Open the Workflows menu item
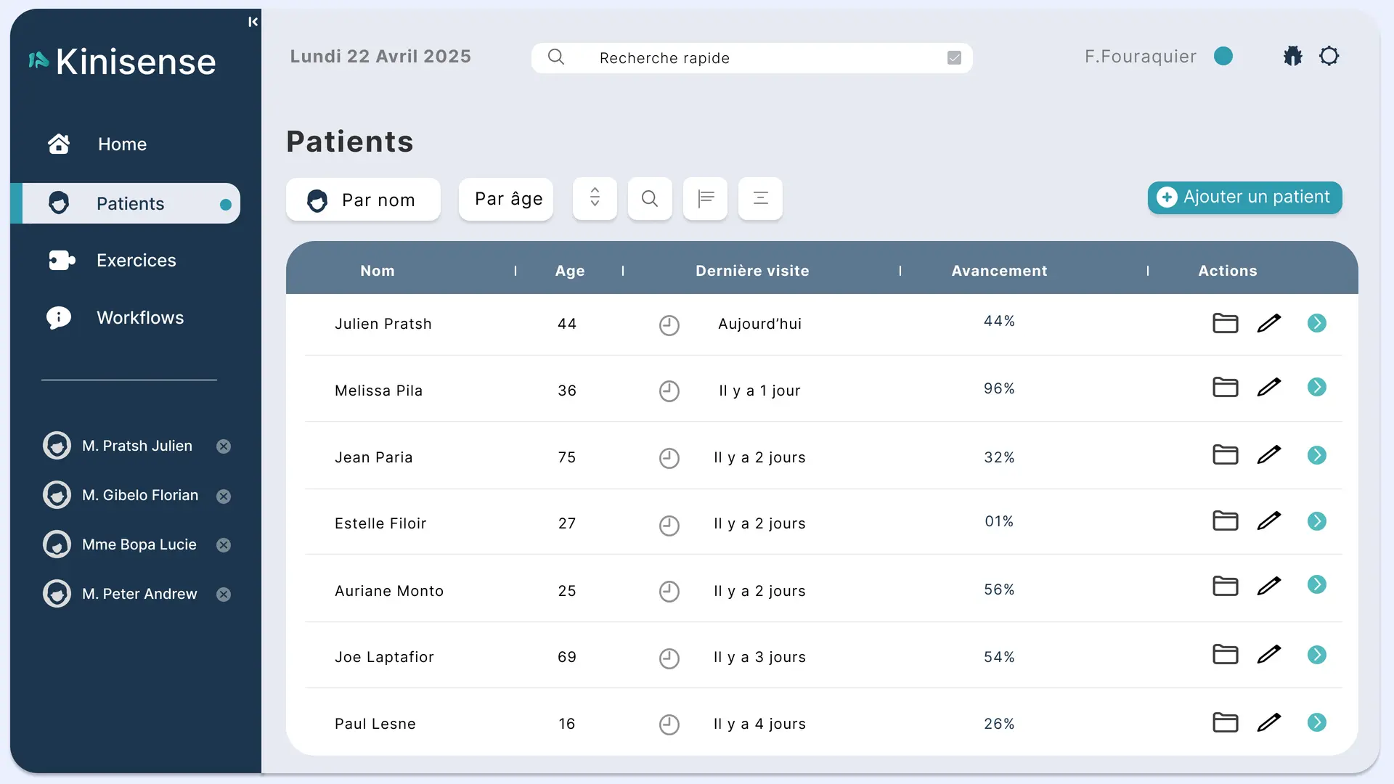 pos(139,318)
